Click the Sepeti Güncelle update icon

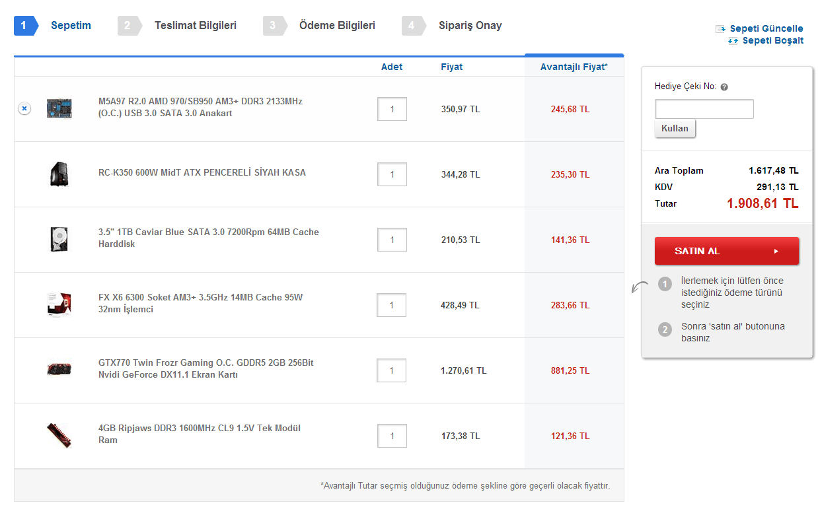721,29
